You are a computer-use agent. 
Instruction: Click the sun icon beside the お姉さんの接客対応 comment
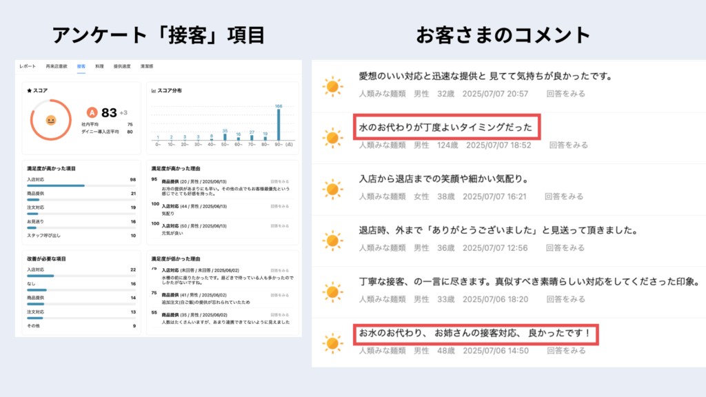coord(332,343)
